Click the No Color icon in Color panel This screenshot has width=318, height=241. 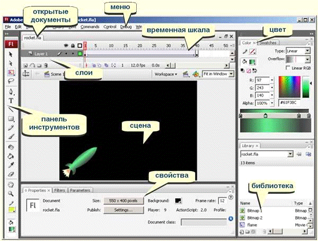tap(249, 71)
